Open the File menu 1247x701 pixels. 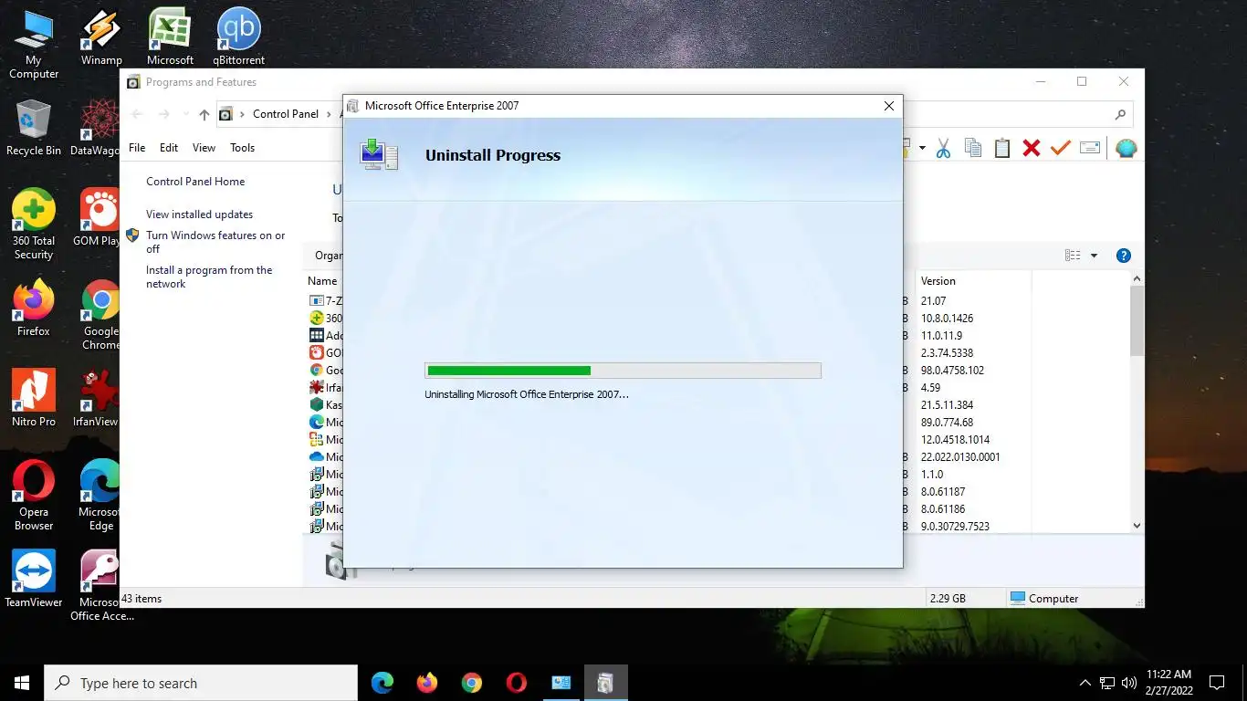[x=137, y=148]
